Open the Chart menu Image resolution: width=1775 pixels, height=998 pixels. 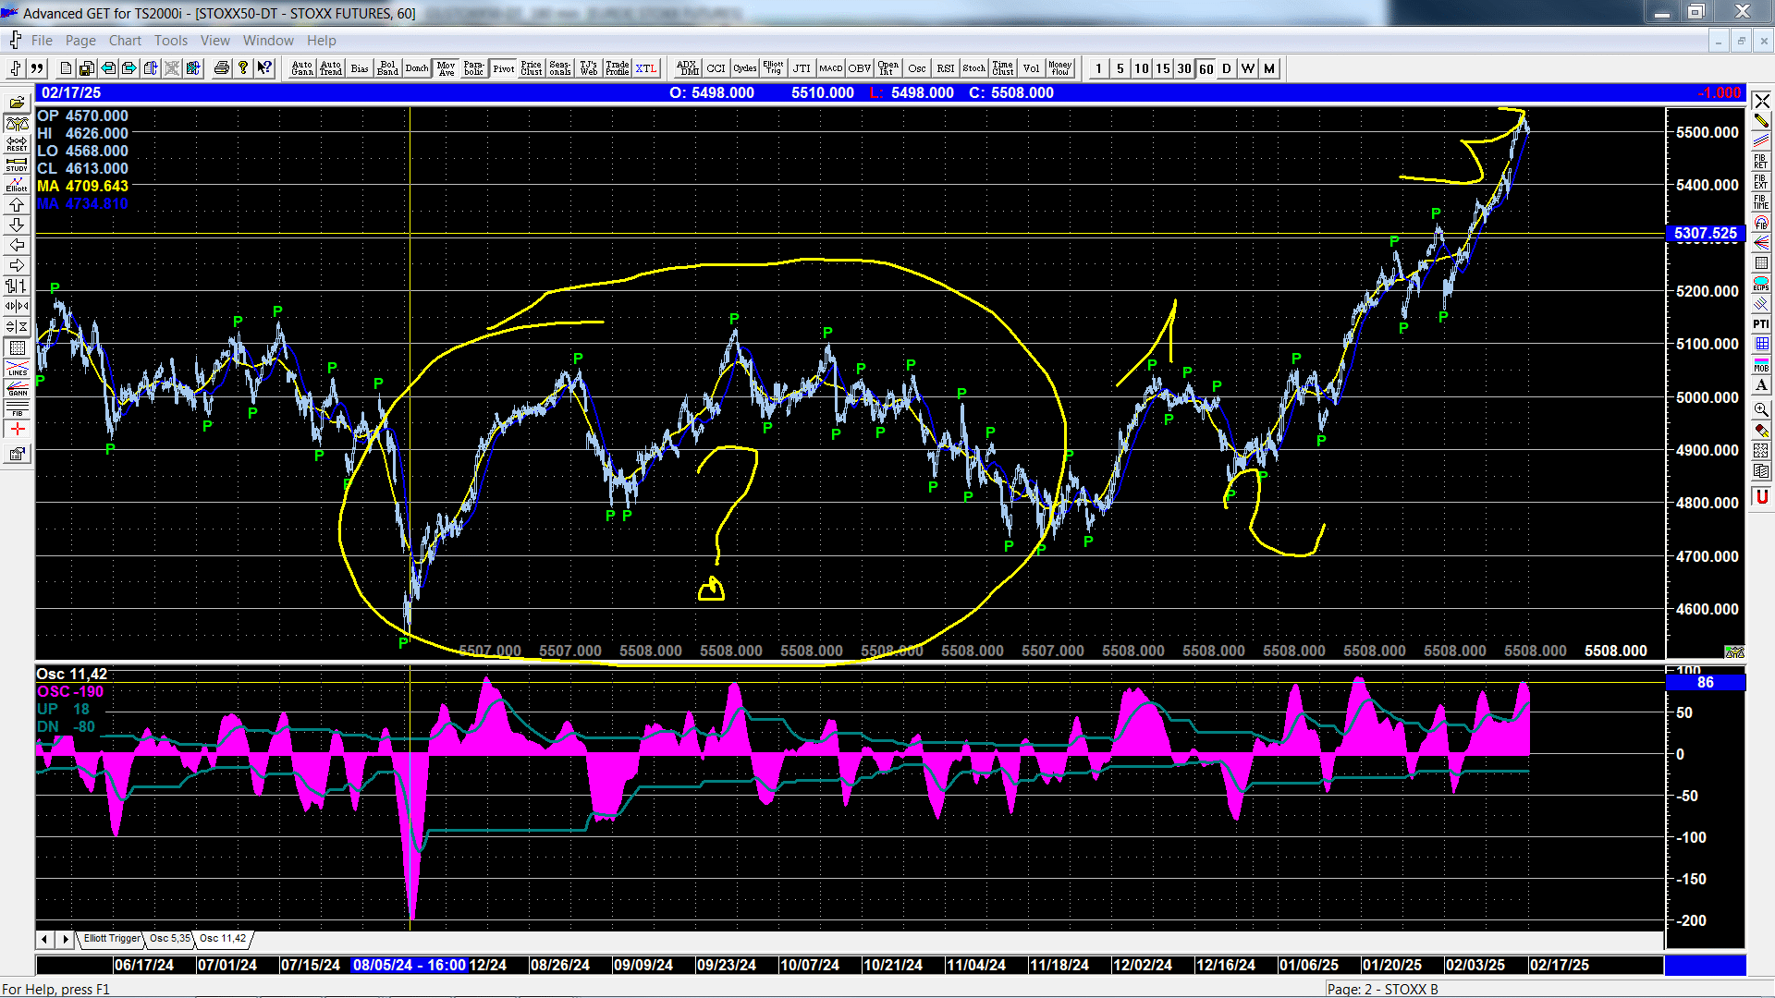(125, 41)
